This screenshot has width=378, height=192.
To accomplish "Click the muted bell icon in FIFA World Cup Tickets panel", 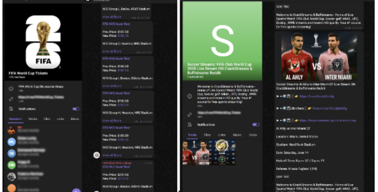I will (x=11, y=109).
